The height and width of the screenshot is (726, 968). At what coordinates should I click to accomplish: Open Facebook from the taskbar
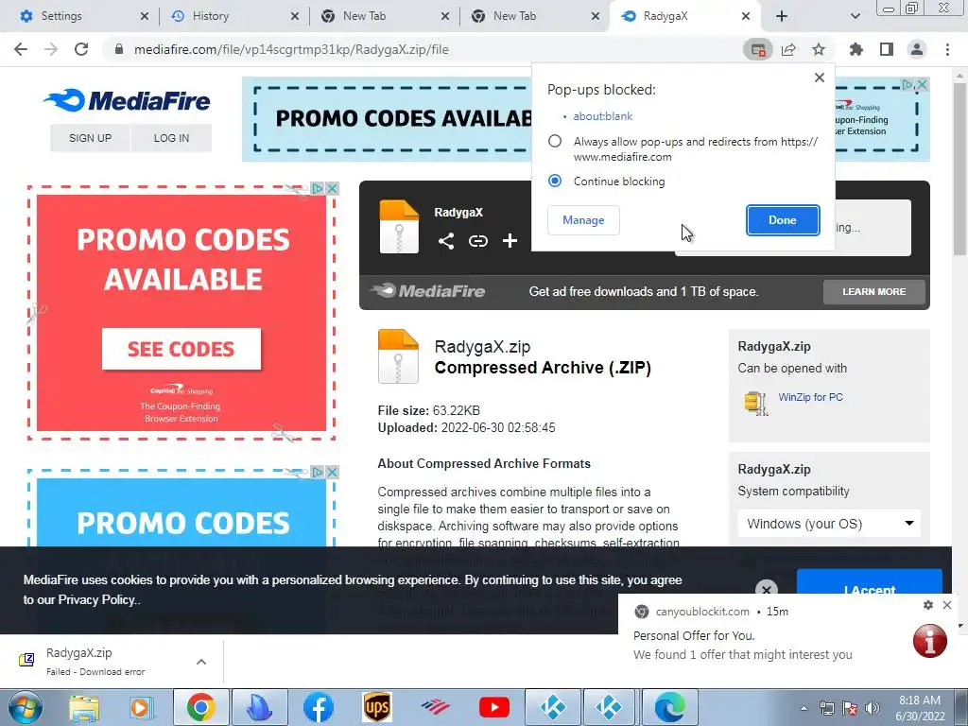[319, 707]
